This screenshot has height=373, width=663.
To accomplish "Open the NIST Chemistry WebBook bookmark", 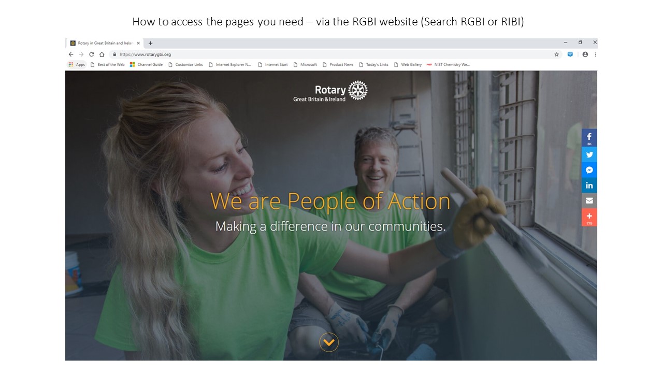I will (x=448, y=65).
